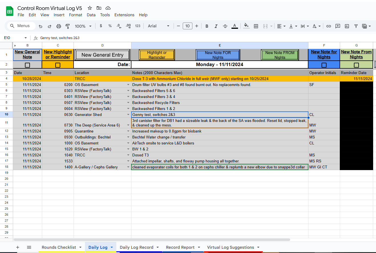Increase font size plus button
Screen dimensions: 376x253
(x=197, y=26)
